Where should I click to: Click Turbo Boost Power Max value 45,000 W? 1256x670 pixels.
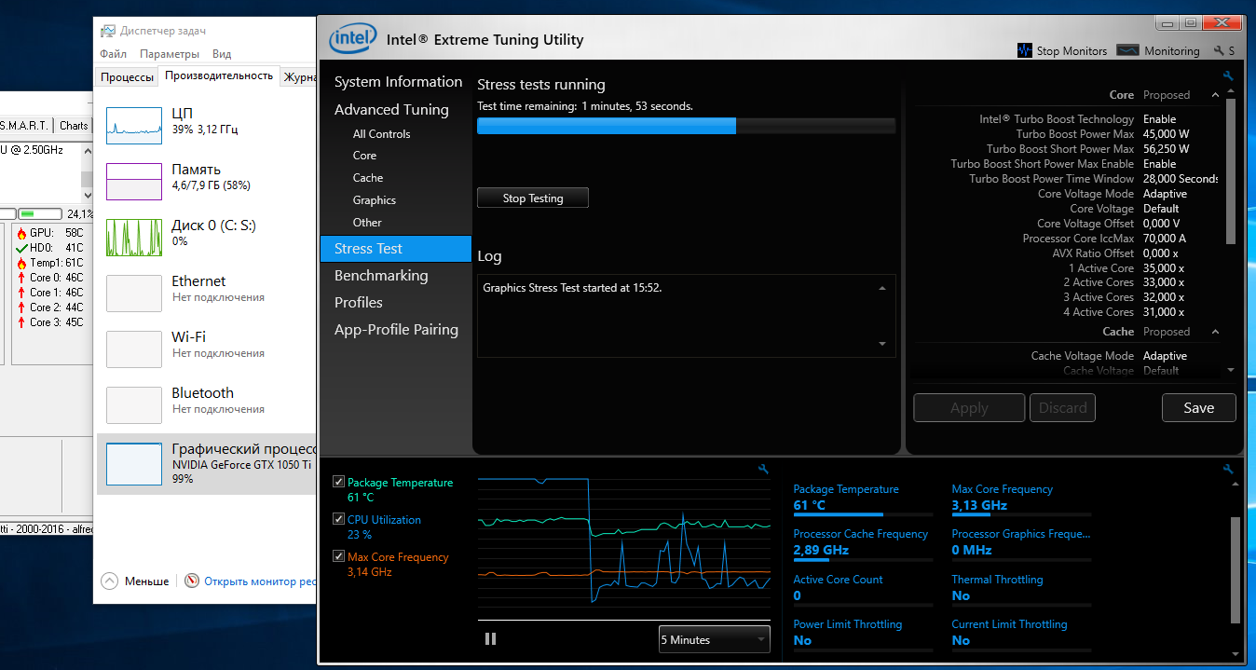pyautogui.click(x=1166, y=134)
